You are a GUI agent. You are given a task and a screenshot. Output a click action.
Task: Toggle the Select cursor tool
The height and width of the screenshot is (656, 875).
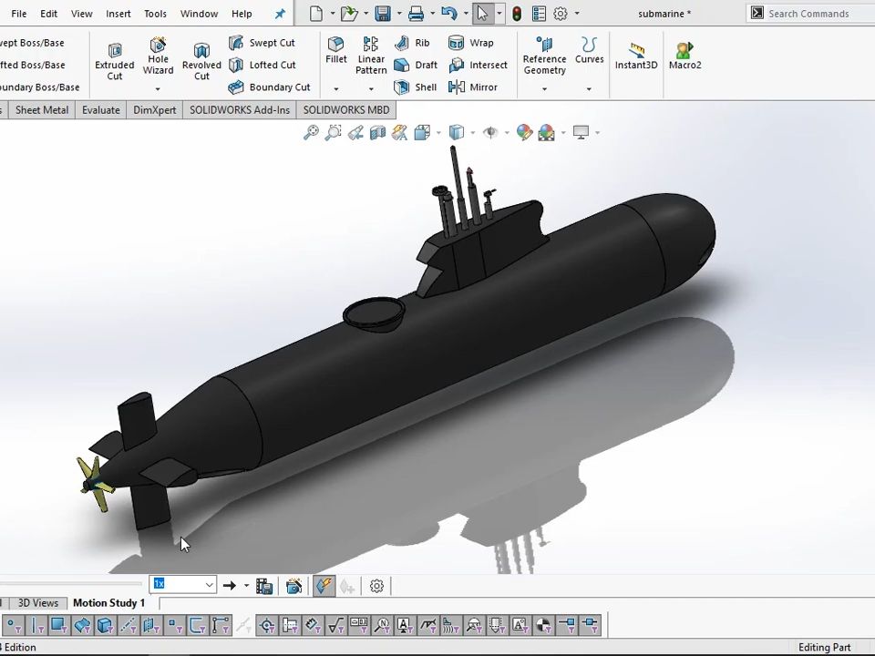tap(483, 14)
